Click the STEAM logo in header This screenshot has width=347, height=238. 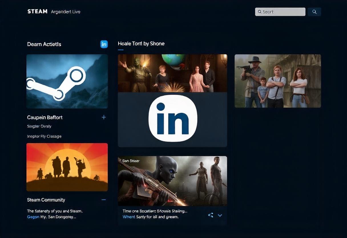pyautogui.click(x=37, y=11)
